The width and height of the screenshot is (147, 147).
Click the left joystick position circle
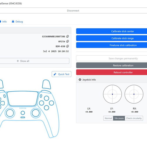tap(112, 94)
